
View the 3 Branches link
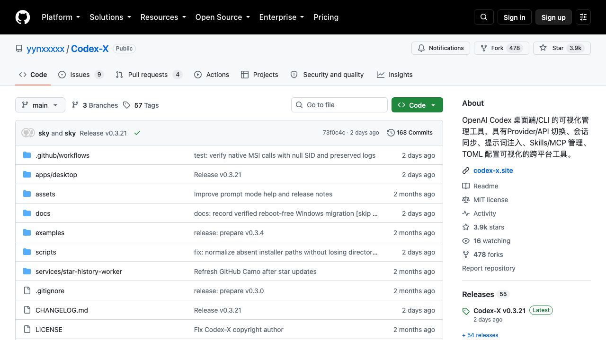[95, 105]
